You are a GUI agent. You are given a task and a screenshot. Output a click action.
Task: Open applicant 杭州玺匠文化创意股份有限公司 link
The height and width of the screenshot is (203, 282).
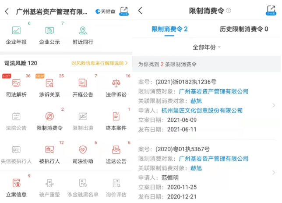tap(202, 110)
